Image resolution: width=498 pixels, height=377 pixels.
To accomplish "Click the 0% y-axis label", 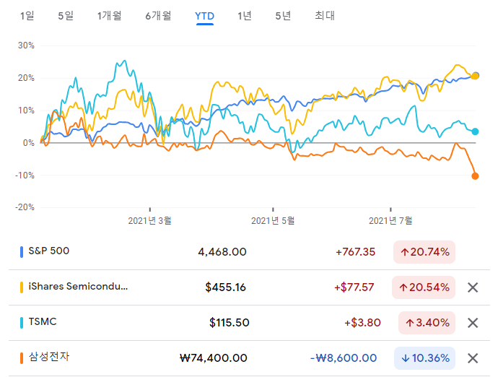I will pyautogui.click(x=29, y=143).
